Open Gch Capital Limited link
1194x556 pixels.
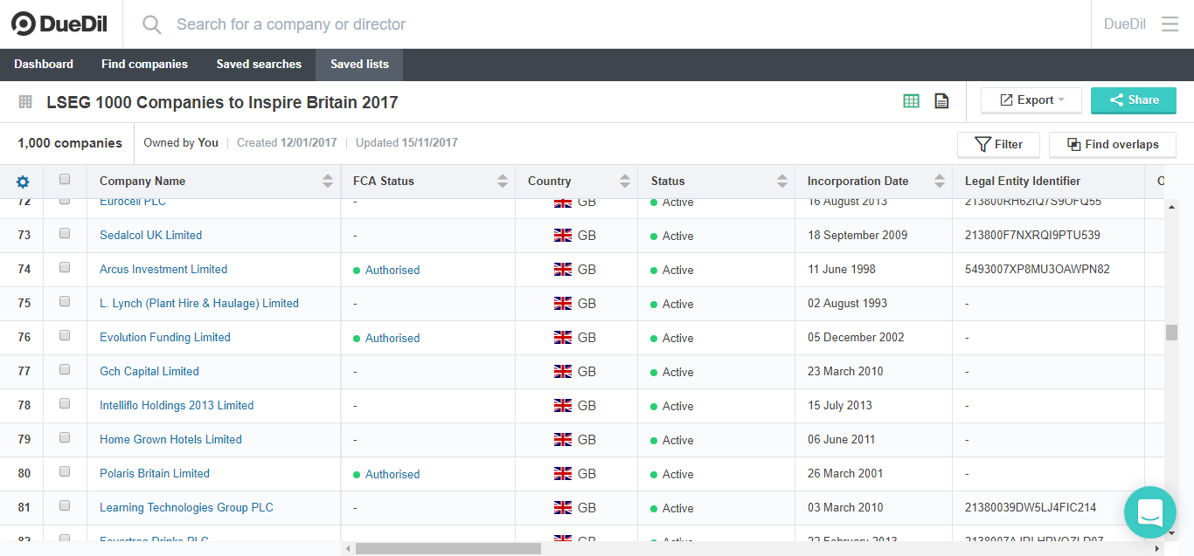point(149,372)
